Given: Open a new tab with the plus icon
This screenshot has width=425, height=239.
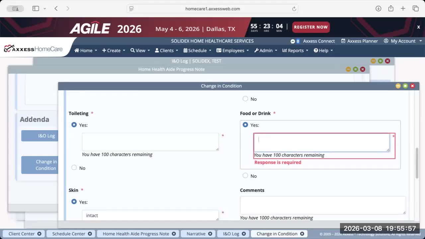Looking at the screenshot, I should pos(403,9).
